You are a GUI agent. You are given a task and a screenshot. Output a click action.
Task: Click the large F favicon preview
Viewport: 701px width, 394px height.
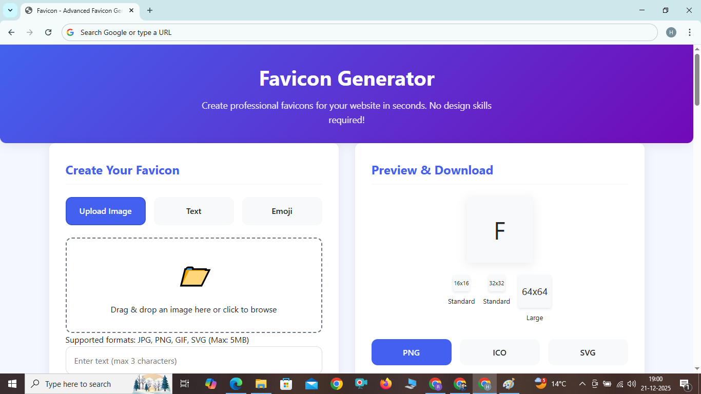[499, 229]
